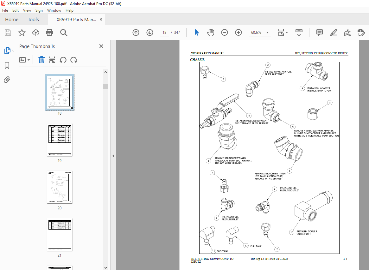Select the arrow Selection tool
369x270 pixels.
(x=197, y=33)
